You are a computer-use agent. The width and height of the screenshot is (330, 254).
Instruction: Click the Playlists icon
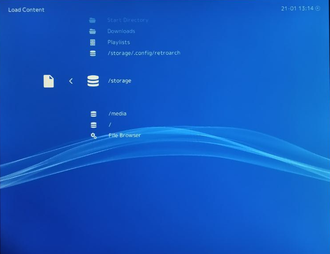click(x=92, y=42)
